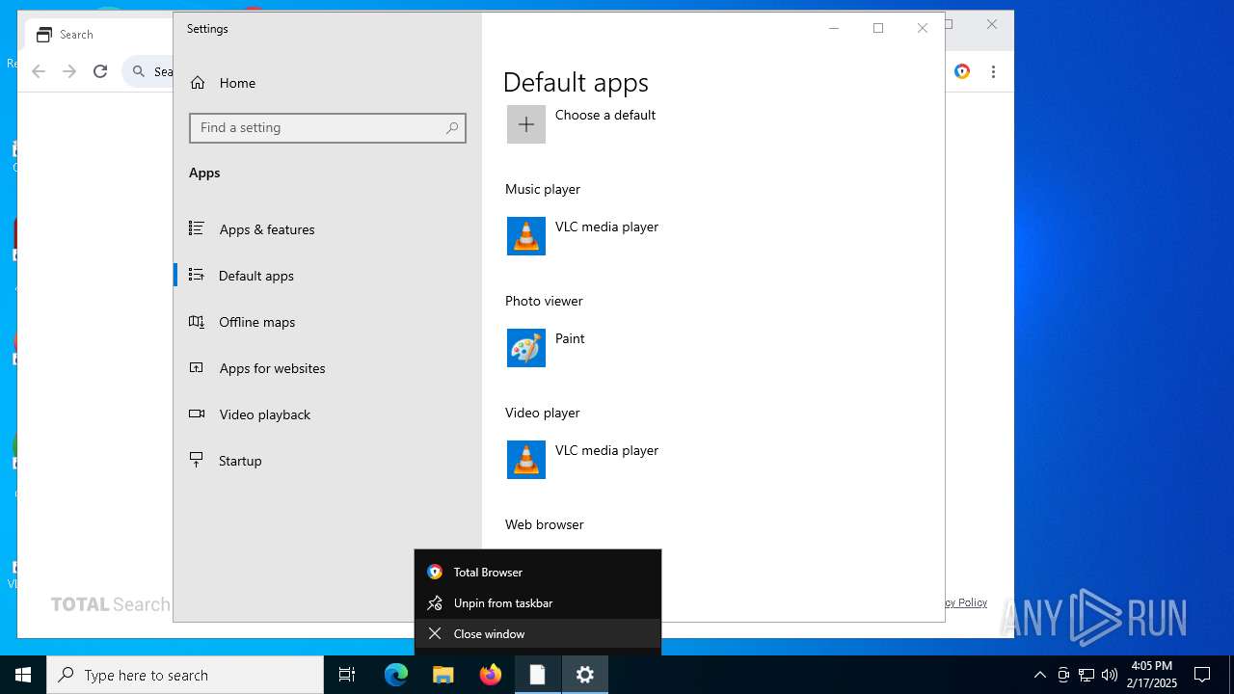Go back in the browser window
Image resolution: width=1234 pixels, height=694 pixels.
coord(39,71)
